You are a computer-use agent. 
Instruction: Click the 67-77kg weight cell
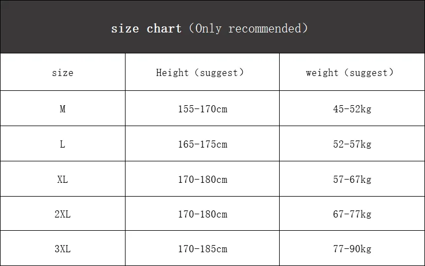point(352,214)
